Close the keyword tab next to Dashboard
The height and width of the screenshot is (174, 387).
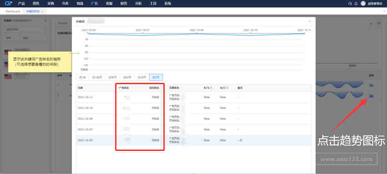click(x=42, y=11)
